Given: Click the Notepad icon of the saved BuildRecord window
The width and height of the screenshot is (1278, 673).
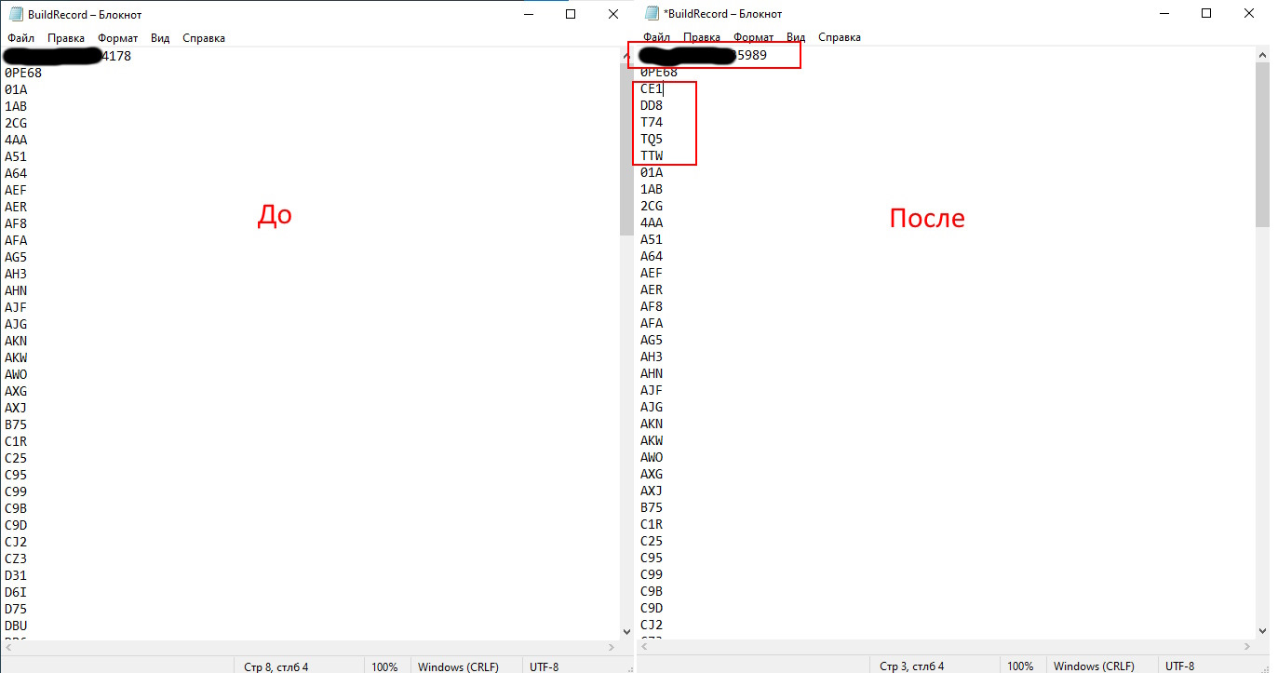Looking at the screenshot, I should coord(14,14).
